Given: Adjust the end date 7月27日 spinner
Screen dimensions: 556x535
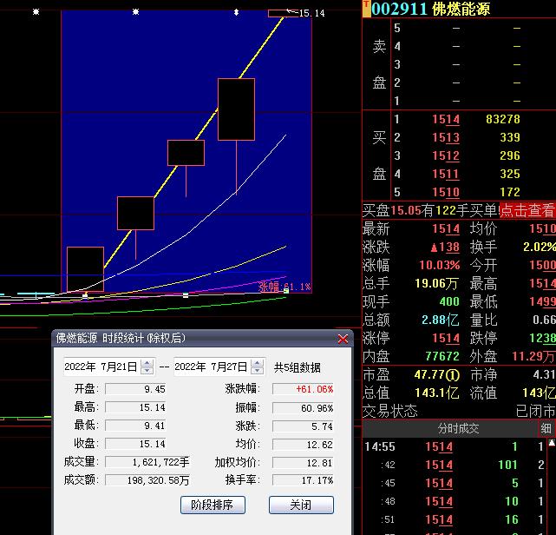Looking at the screenshot, I should pyautogui.click(x=257, y=367).
